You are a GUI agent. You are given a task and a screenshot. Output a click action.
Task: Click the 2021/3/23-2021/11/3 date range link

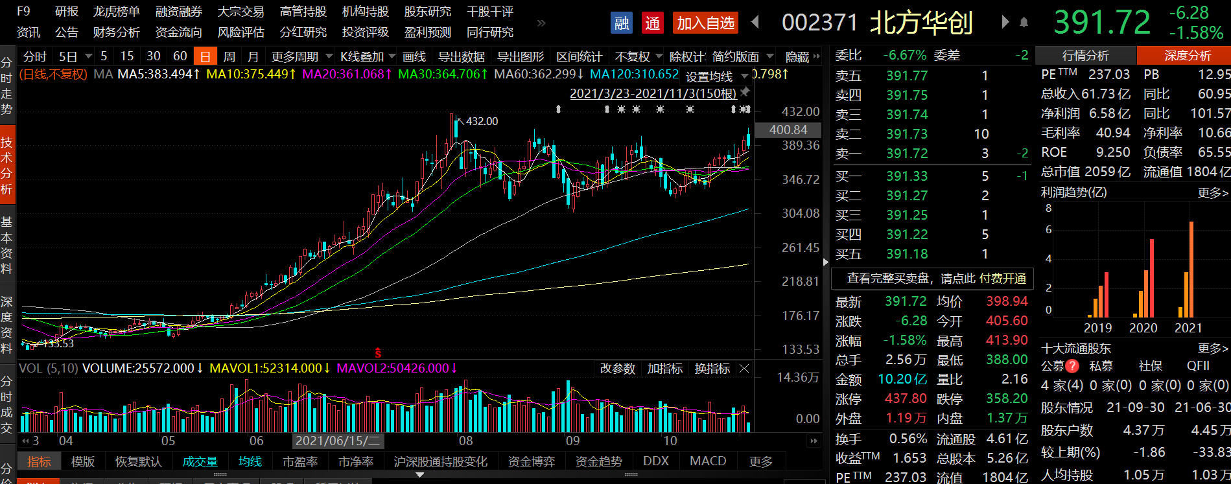coord(653,93)
